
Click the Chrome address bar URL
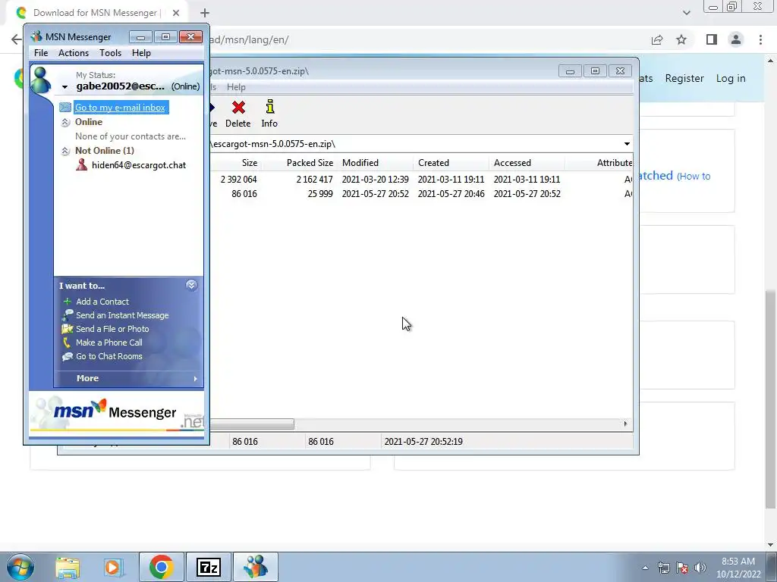[x=249, y=39]
